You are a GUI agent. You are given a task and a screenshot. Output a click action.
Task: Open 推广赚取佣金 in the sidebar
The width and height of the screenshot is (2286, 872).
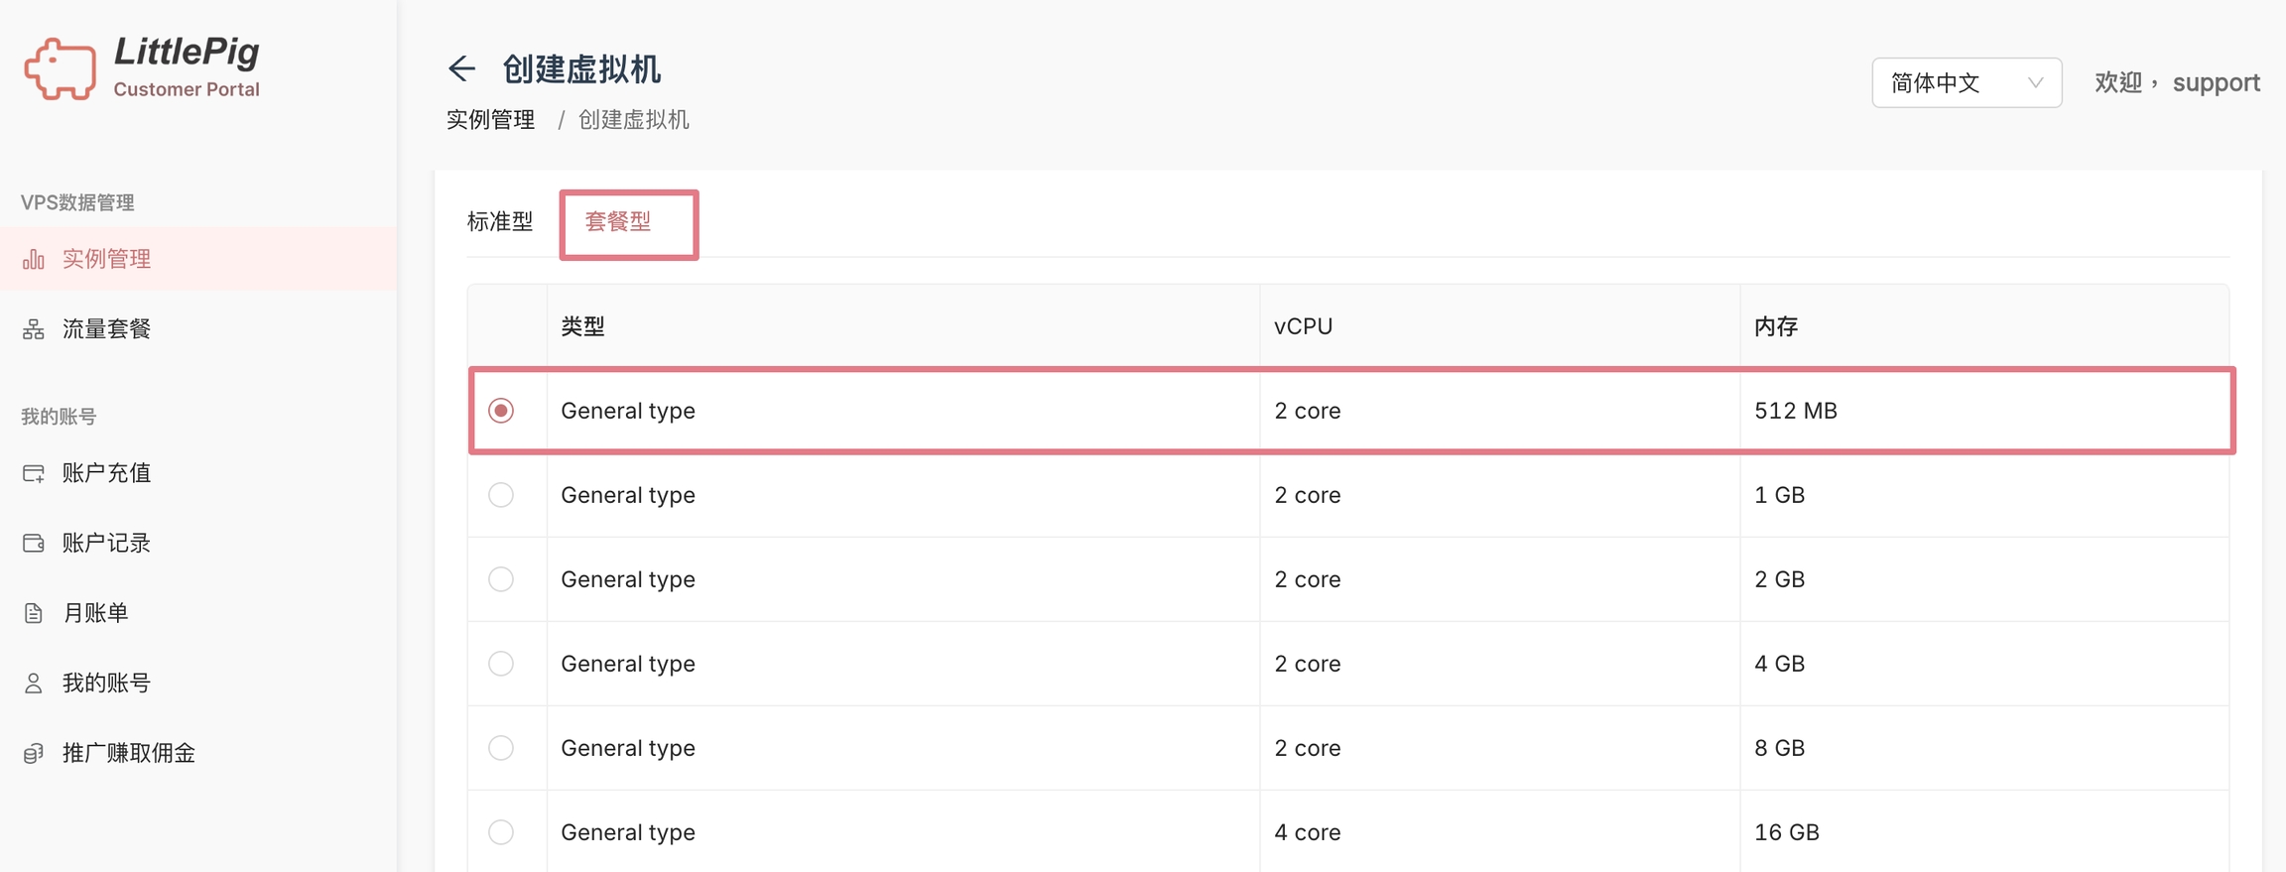(x=129, y=753)
